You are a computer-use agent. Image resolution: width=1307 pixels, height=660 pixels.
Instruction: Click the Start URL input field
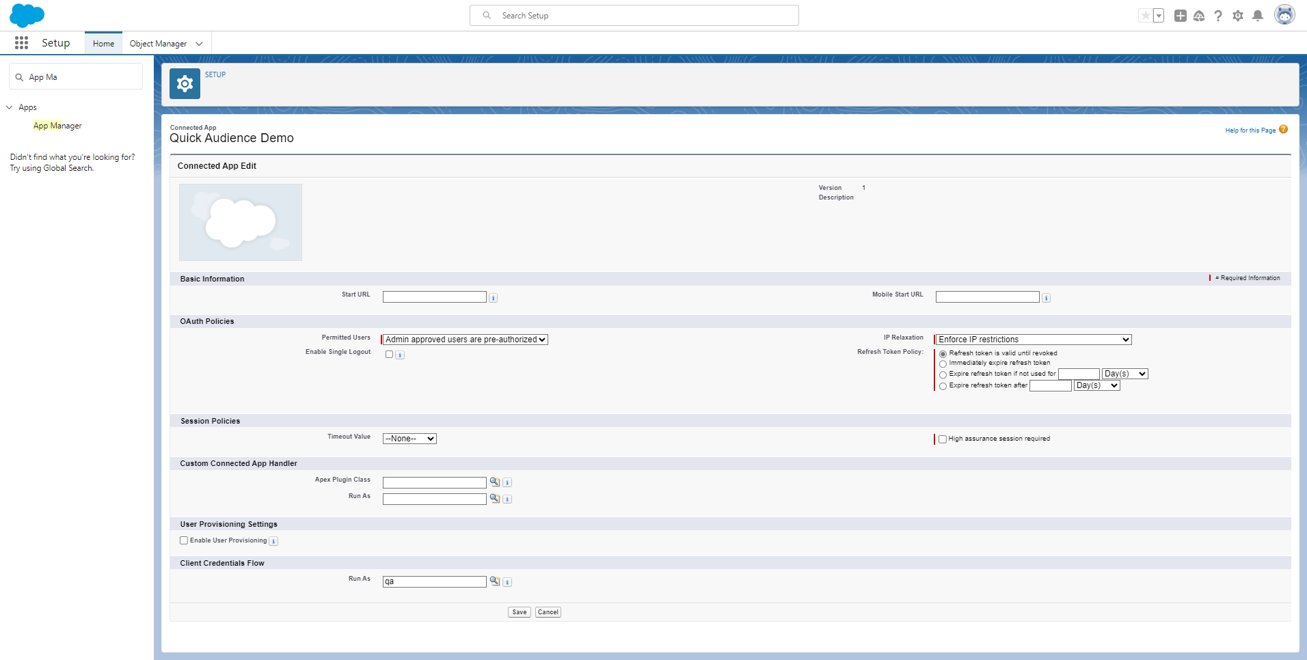point(435,297)
